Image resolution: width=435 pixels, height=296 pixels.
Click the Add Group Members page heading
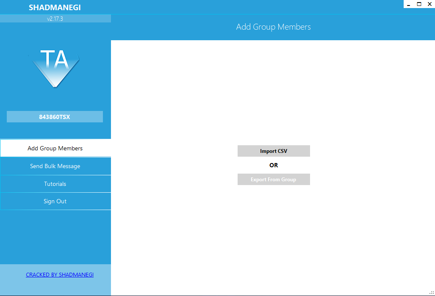point(273,27)
